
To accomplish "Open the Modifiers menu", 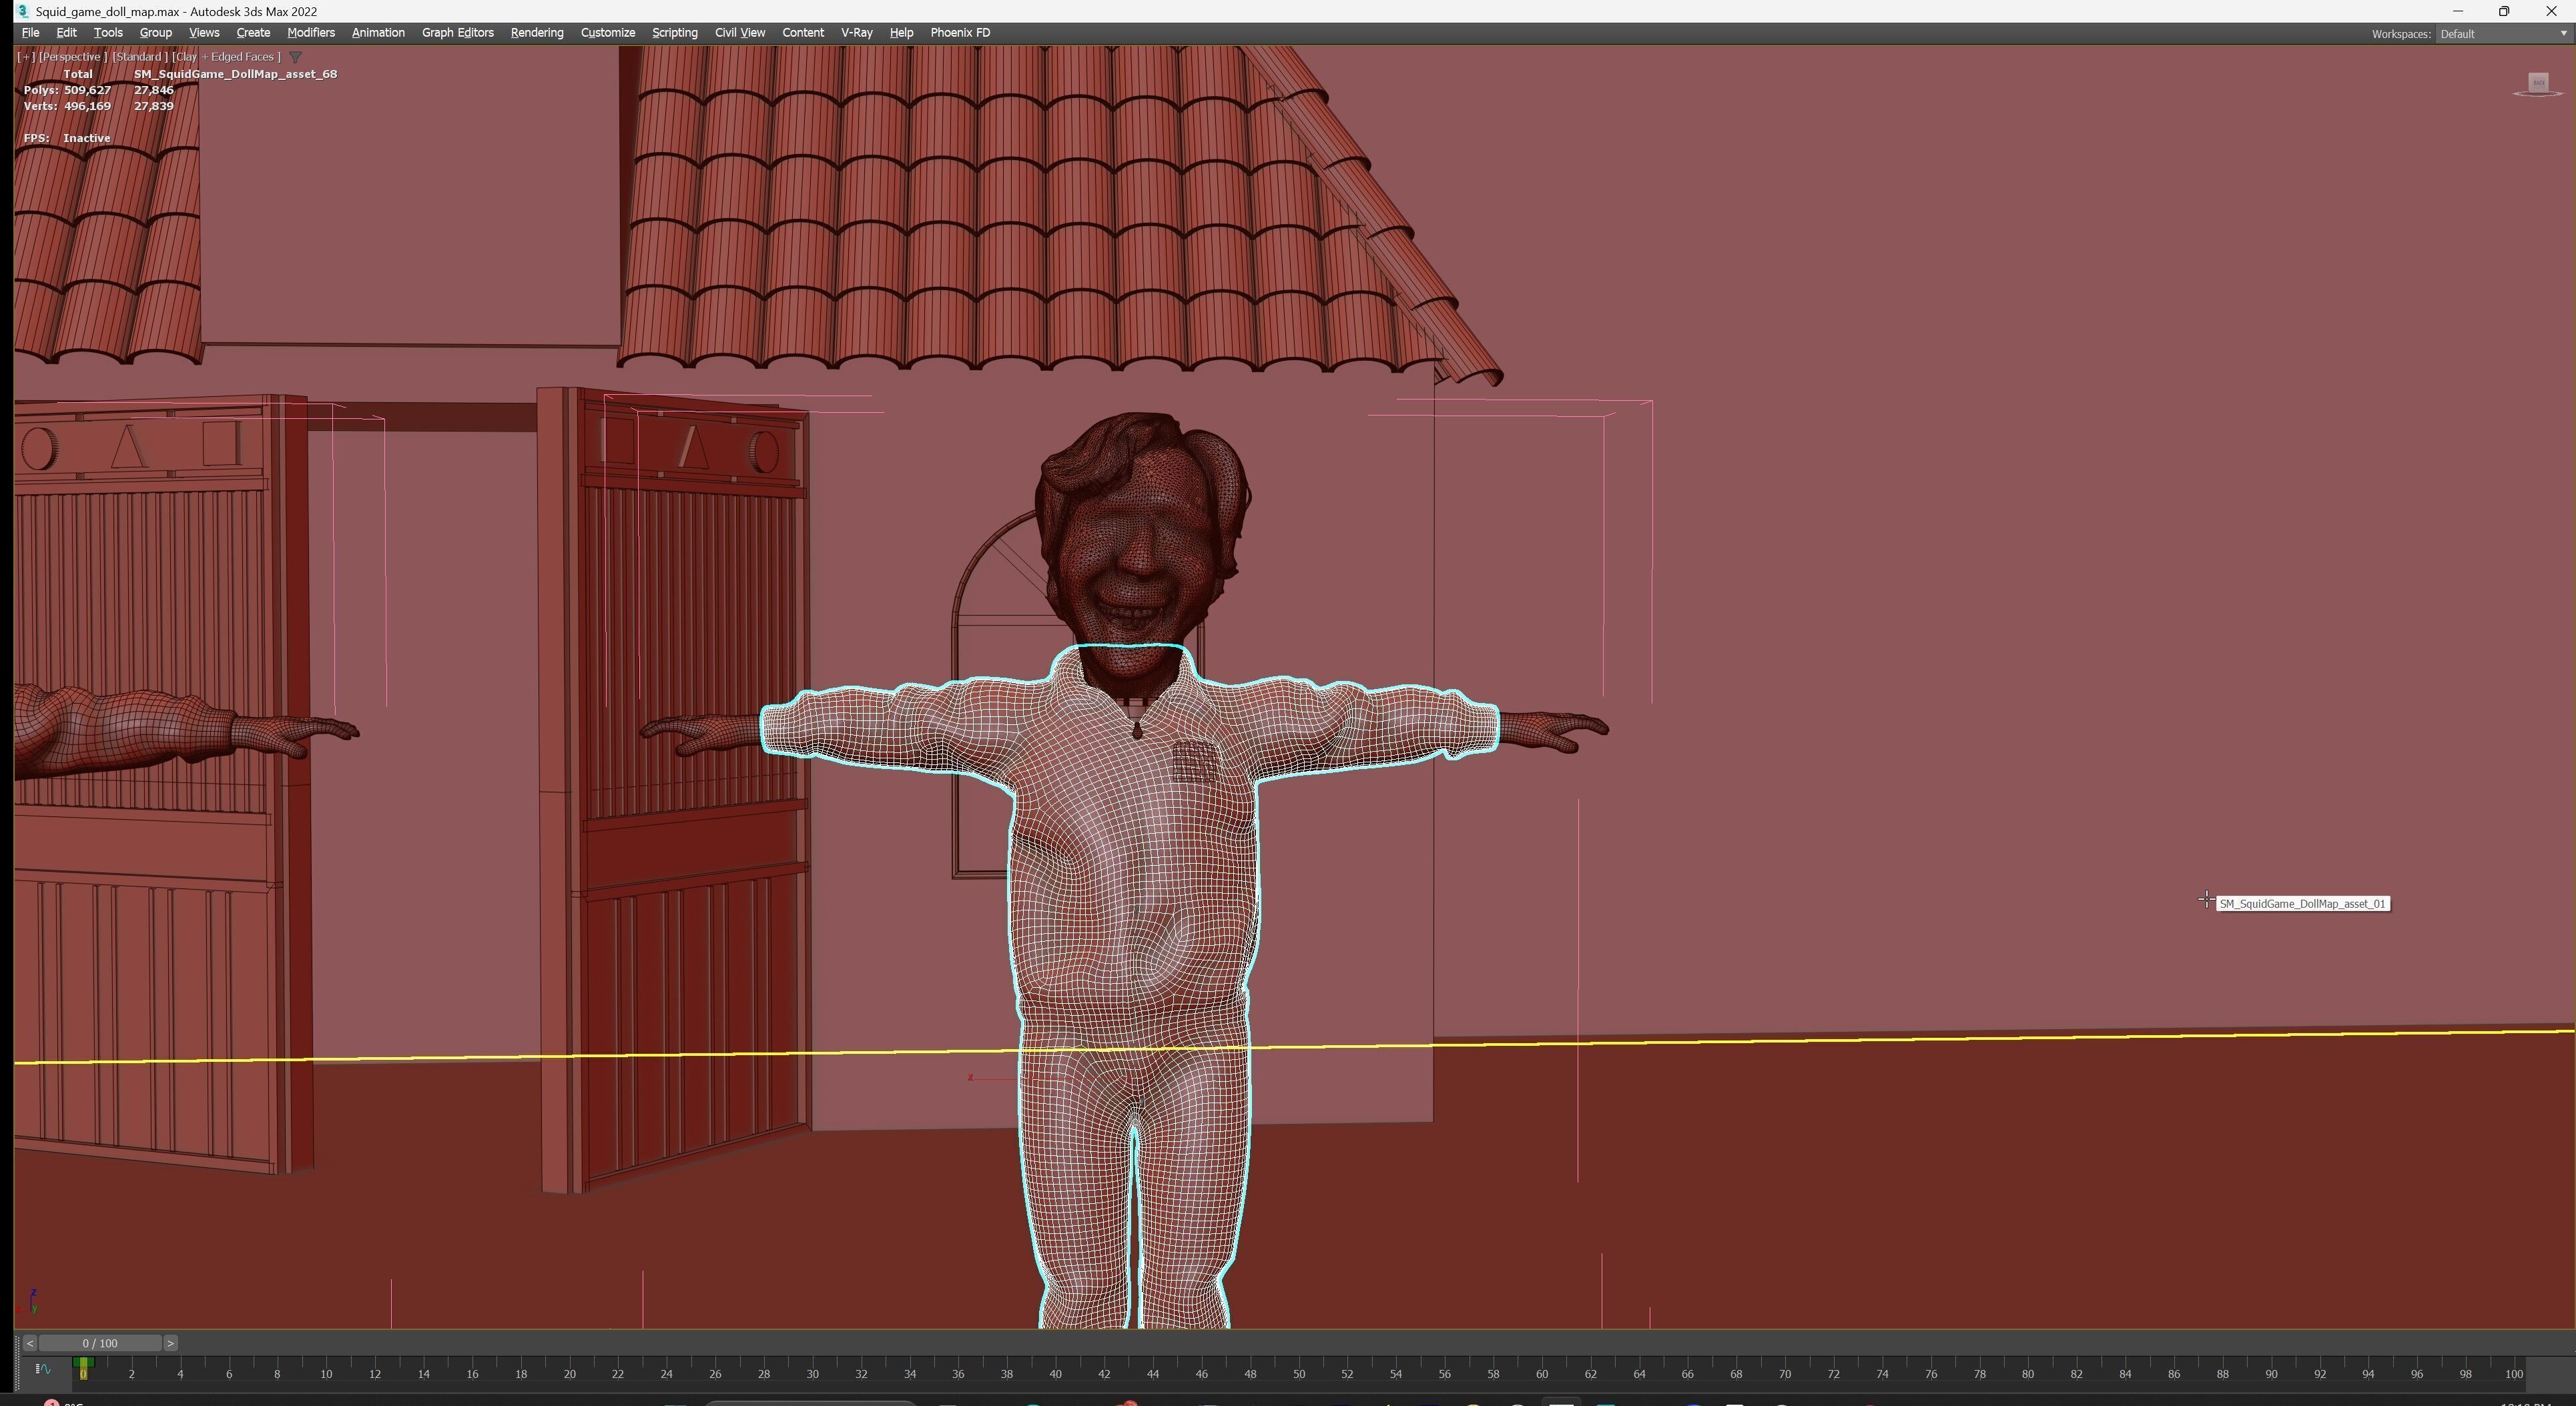I will pyautogui.click(x=310, y=33).
